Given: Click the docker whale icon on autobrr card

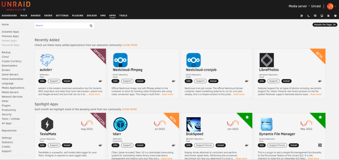Looking at the screenshot, I should click(101, 81).
